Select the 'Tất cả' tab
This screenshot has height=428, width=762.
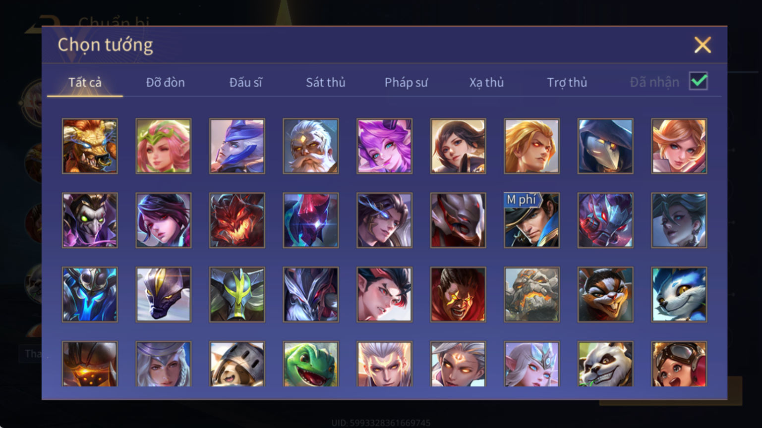click(85, 82)
